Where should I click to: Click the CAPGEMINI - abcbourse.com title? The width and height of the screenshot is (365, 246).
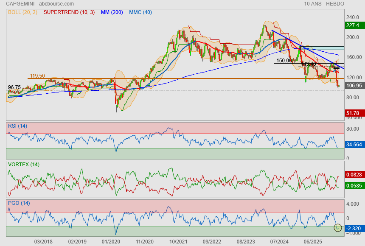click(x=33, y=4)
